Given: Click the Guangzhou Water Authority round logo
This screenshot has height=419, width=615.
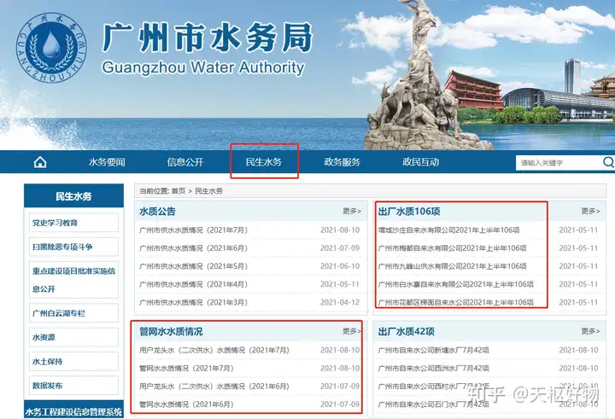Looking at the screenshot, I should (x=51, y=48).
